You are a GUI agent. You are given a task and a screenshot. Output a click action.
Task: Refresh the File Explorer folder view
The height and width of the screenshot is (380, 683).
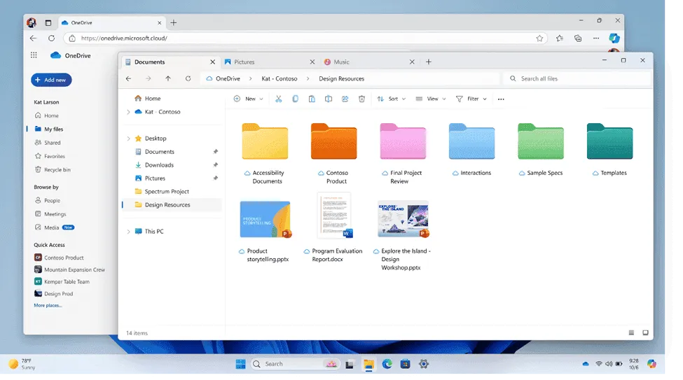188,79
